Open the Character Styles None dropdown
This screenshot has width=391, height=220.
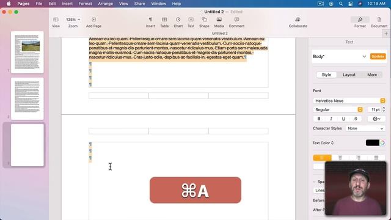click(365, 128)
